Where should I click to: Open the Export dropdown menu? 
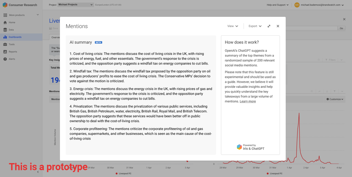click(x=255, y=26)
